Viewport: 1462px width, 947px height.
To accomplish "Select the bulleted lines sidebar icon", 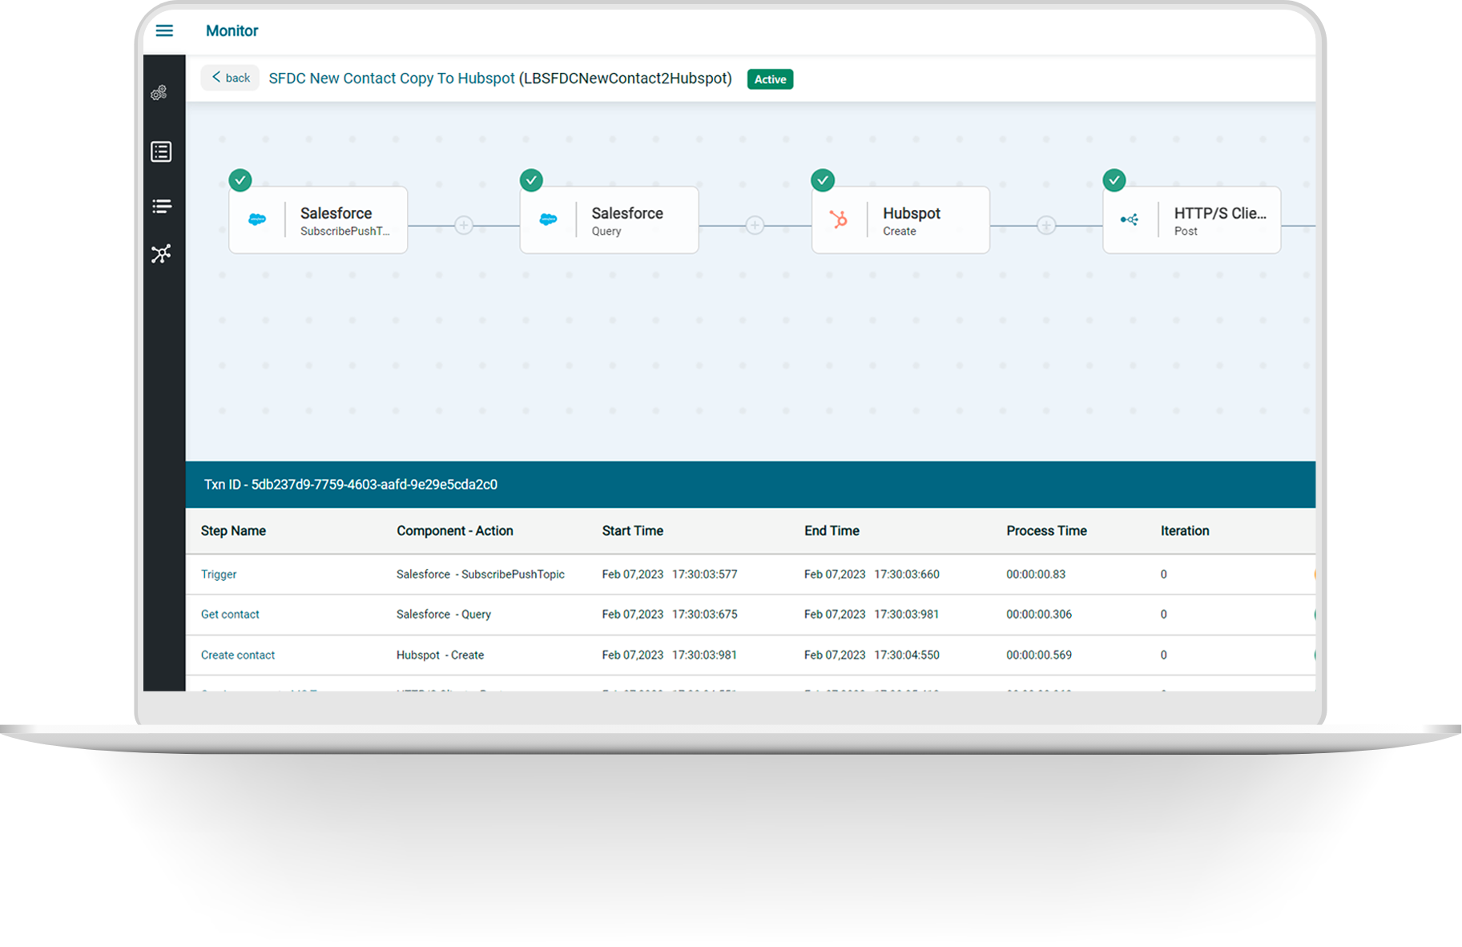I will click(x=161, y=207).
